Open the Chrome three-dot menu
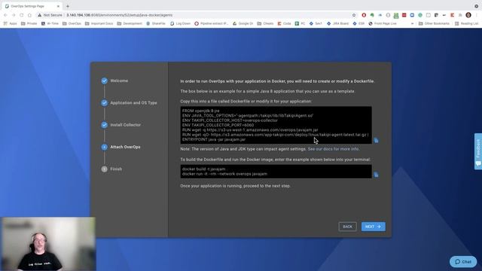482x271 pixels. [x=477, y=15]
